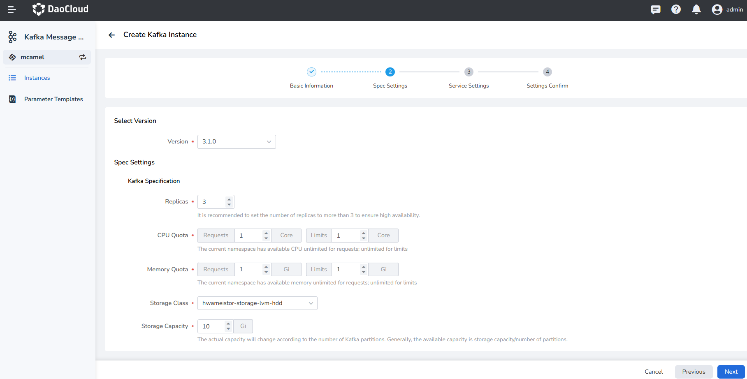
Task: Click the Next button
Action: [x=731, y=372]
